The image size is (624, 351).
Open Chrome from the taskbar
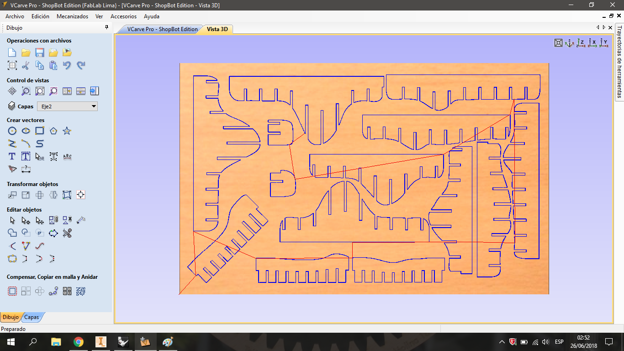79,342
